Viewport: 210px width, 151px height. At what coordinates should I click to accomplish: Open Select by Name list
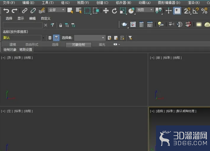pos(79,10)
